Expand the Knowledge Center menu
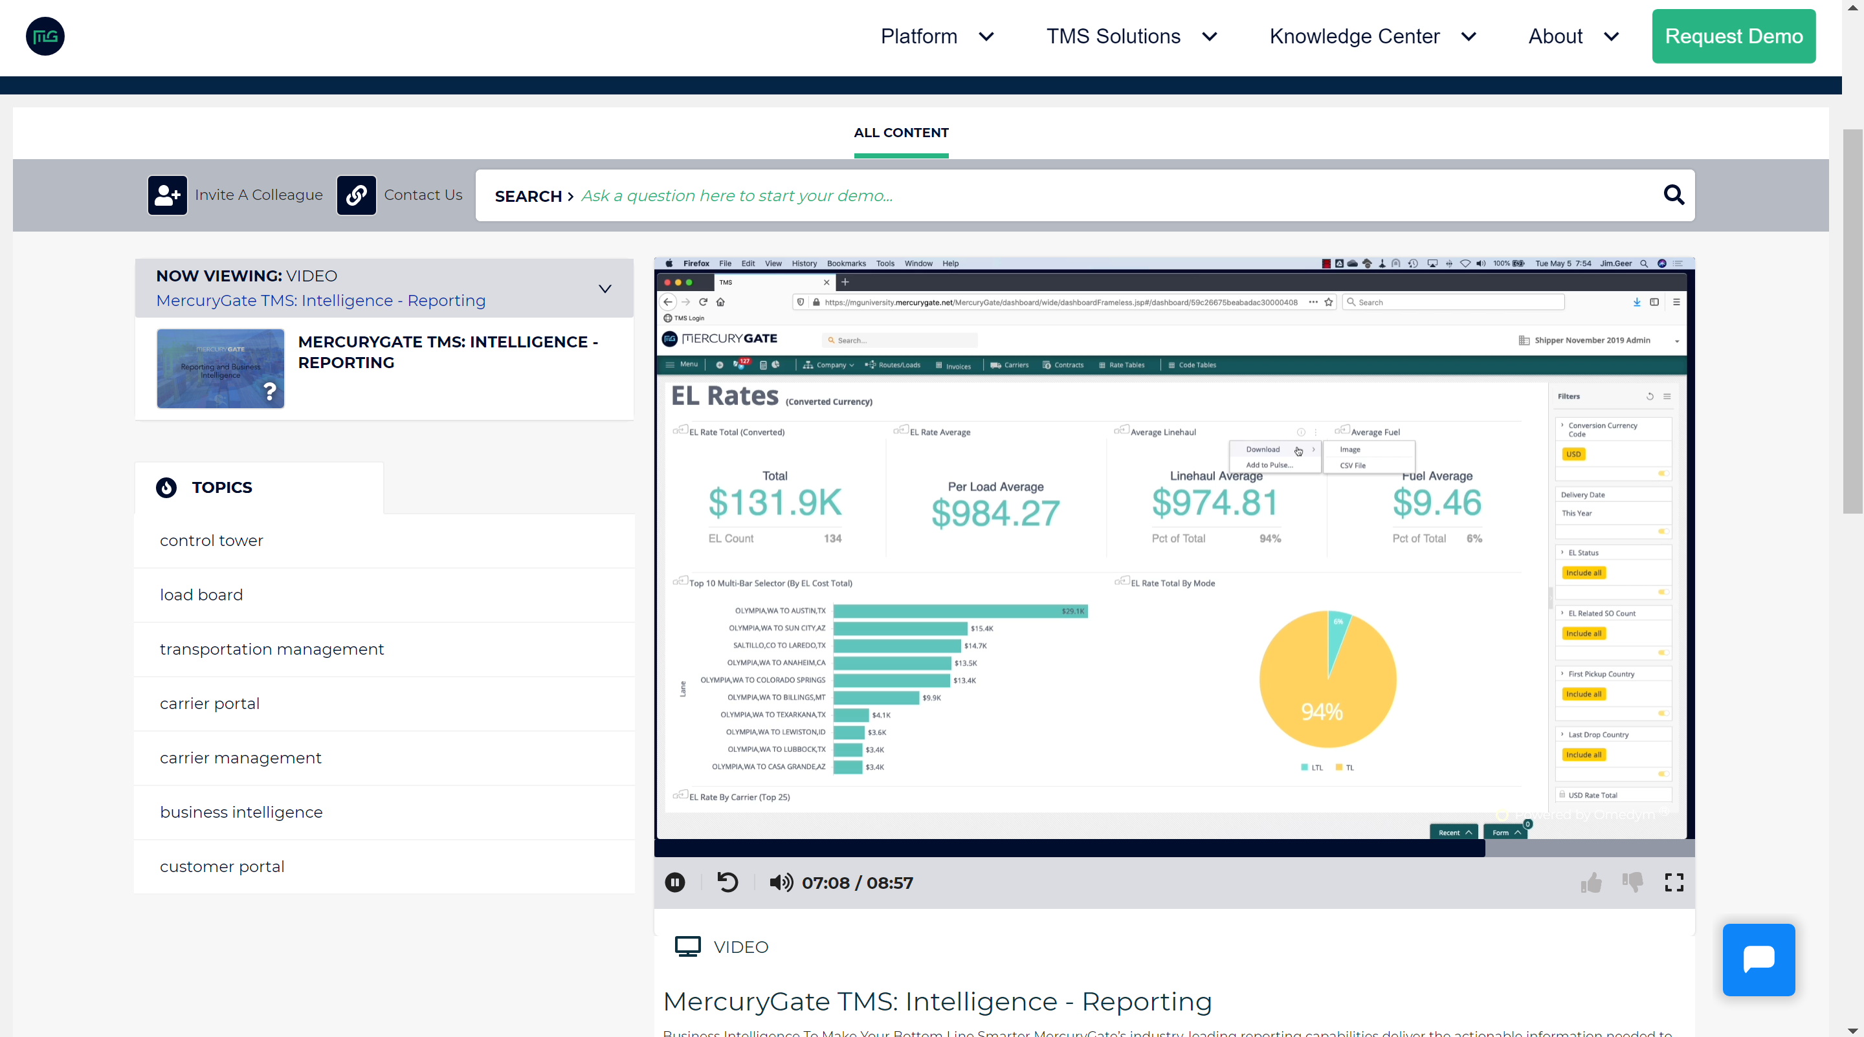The image size is (1864, 1037). 1372,36
